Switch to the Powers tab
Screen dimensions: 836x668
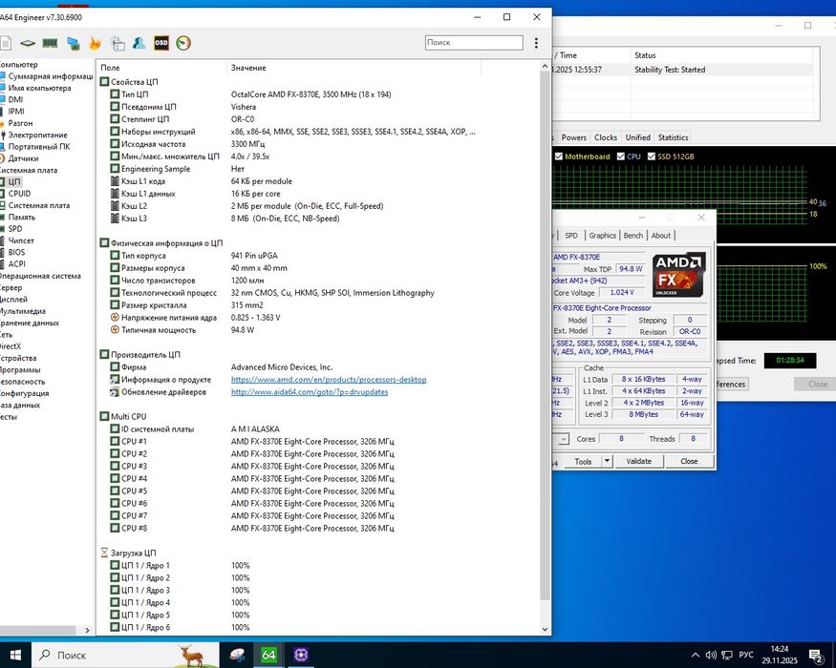[x=573, y=137]
